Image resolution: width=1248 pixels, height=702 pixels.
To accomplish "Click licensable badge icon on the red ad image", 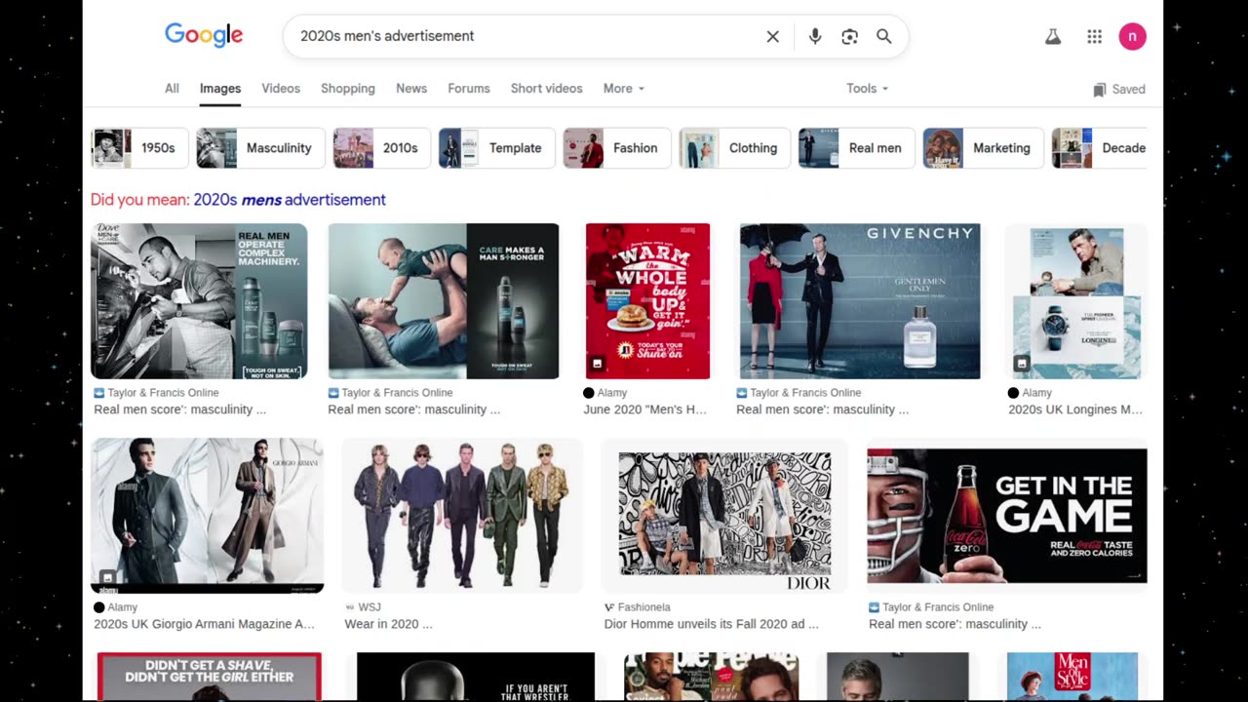I will (x=598, y=364).
